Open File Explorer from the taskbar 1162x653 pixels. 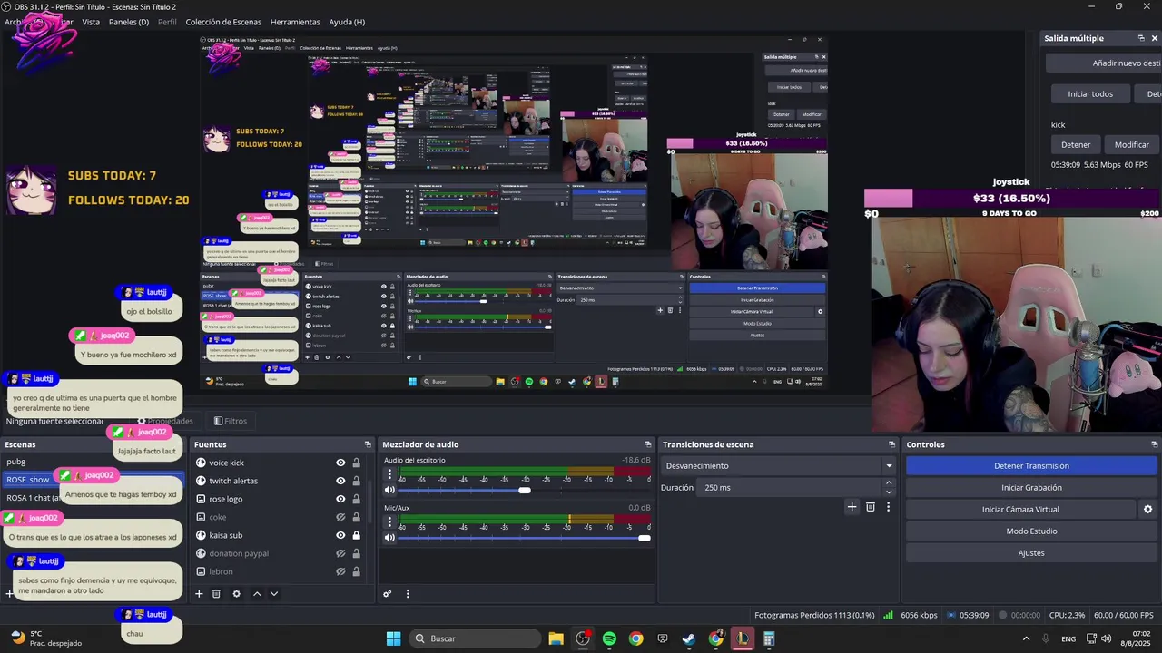[556, 638]
